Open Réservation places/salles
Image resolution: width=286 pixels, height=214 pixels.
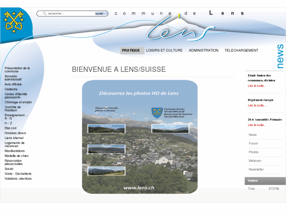pos(13,162)
